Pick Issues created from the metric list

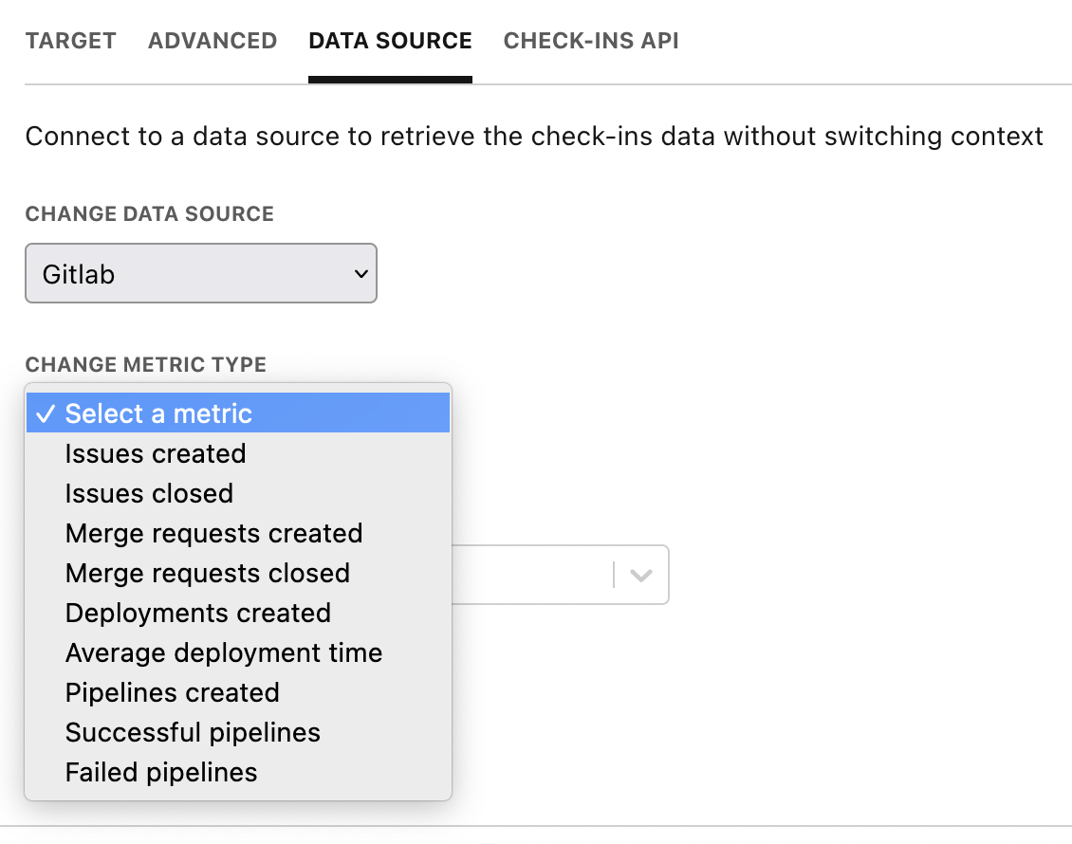point(156,453)
